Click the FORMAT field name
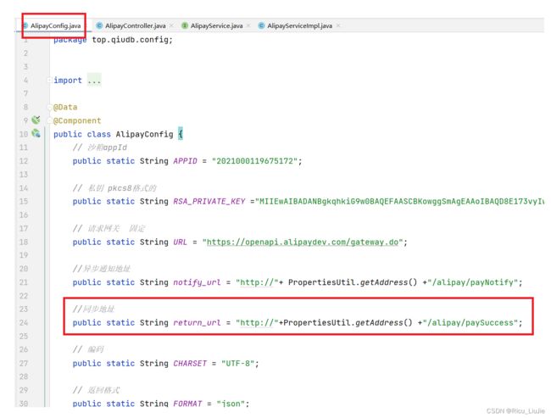The width and height of the screenshot is (551, 418). pos(187,404)
